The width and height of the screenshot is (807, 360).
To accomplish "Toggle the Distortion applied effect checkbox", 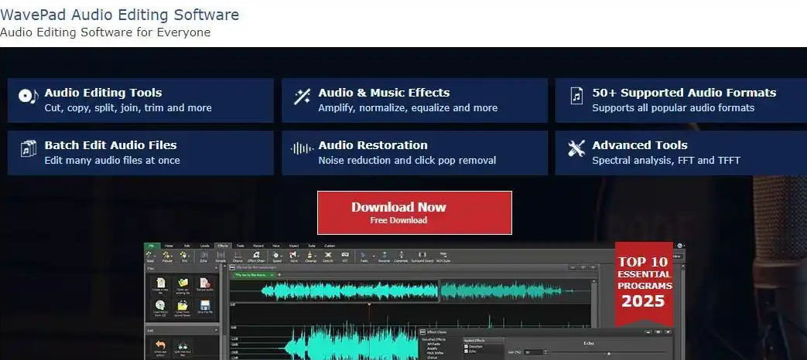I will click(x=466, y=347).
